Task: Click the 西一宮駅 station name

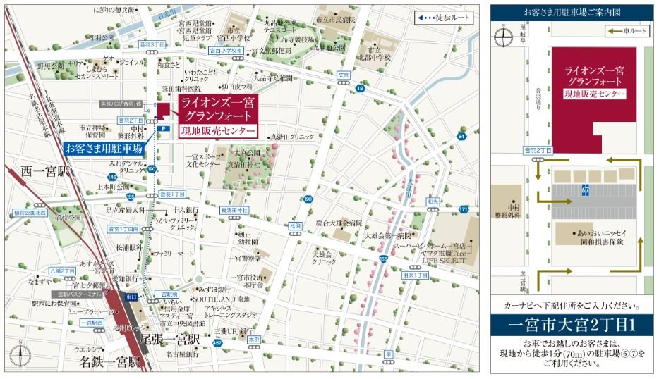Action: tap(47, 170)
